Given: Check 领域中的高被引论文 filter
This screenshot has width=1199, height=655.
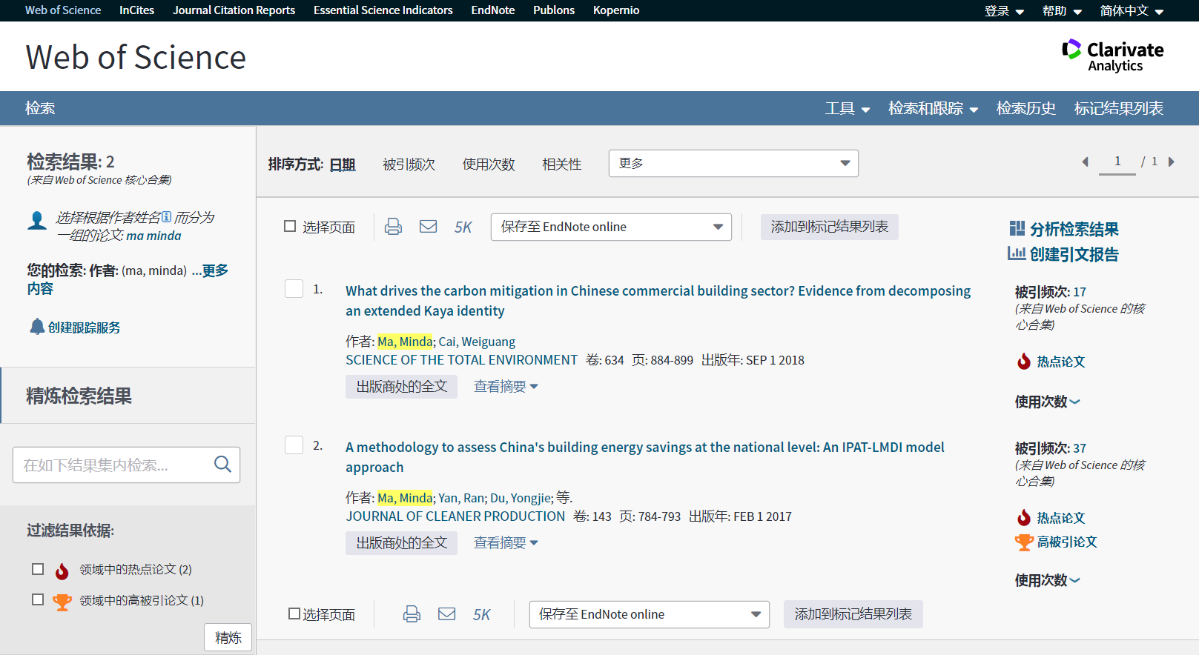Looking at the screenshot, I should tap(38, 599).
